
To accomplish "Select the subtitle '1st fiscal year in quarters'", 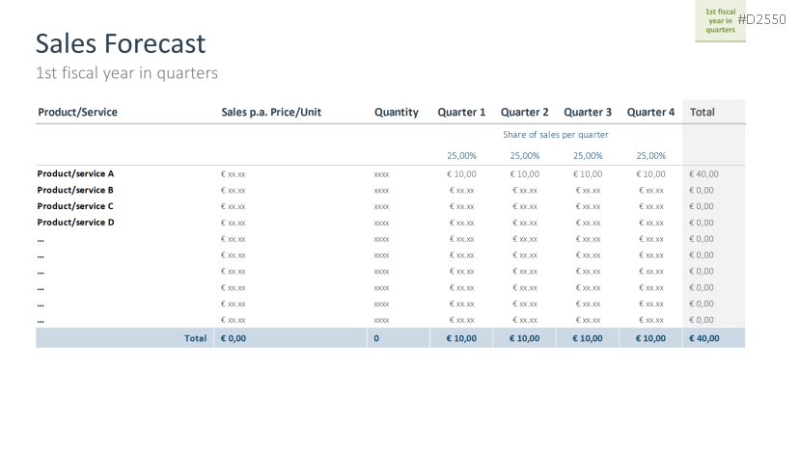I will (x=126, y=72).
